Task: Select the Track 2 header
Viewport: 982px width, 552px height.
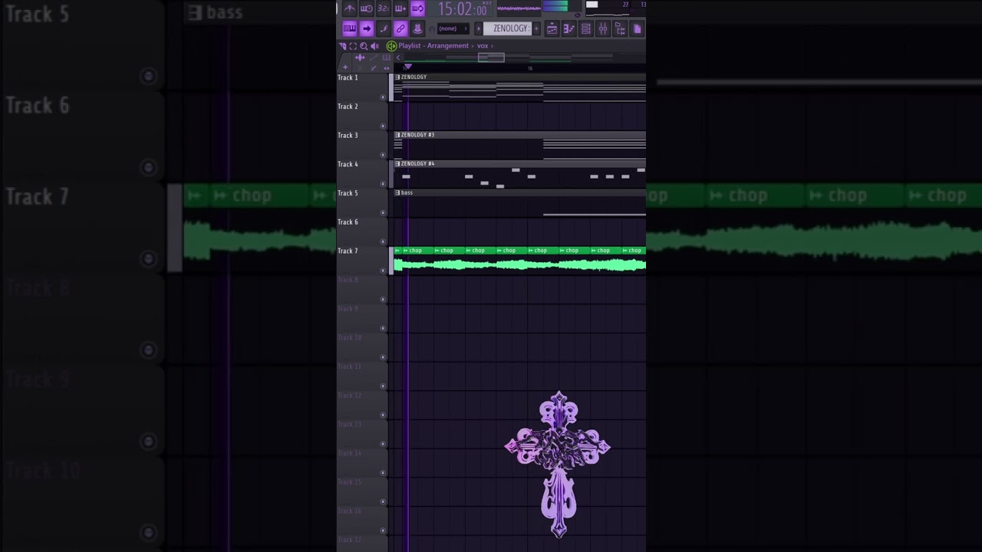Action: pos(363,117)
